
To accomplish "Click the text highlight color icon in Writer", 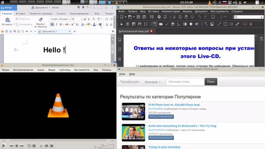I will [88, 25].
